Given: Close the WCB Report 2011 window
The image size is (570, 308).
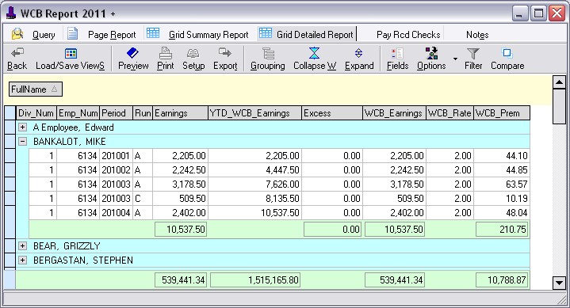Looking at the screenshot, I should tap(557, 13).
